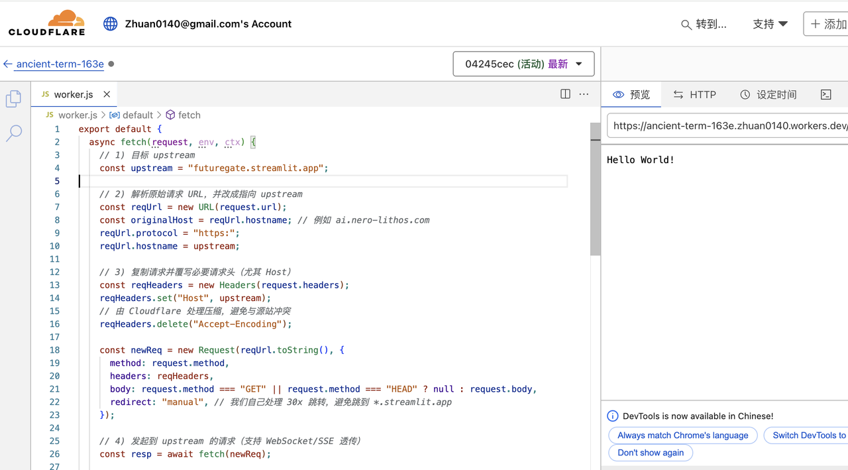
Task: Click the 'export default {' line
Action: [x=120, y=129]
